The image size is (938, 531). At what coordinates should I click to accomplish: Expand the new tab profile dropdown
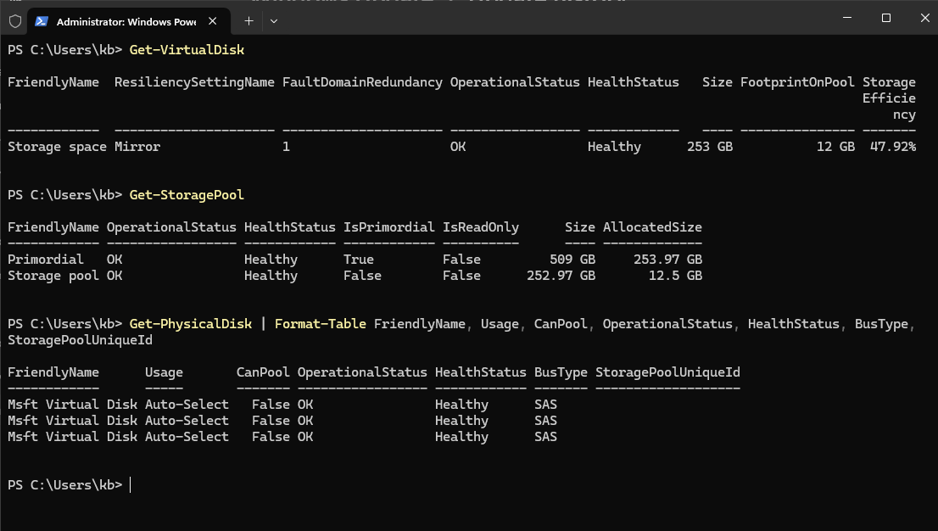tap(274, 20)
